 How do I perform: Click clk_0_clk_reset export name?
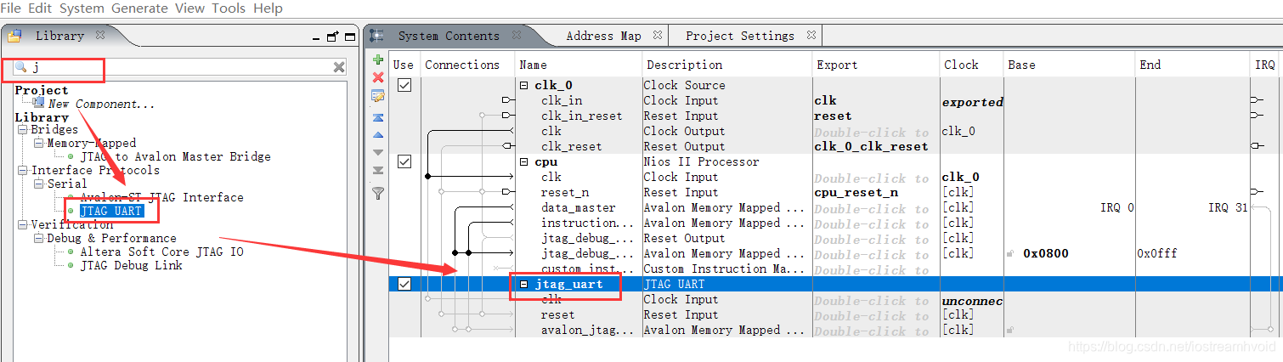click(x=871, y=146)
